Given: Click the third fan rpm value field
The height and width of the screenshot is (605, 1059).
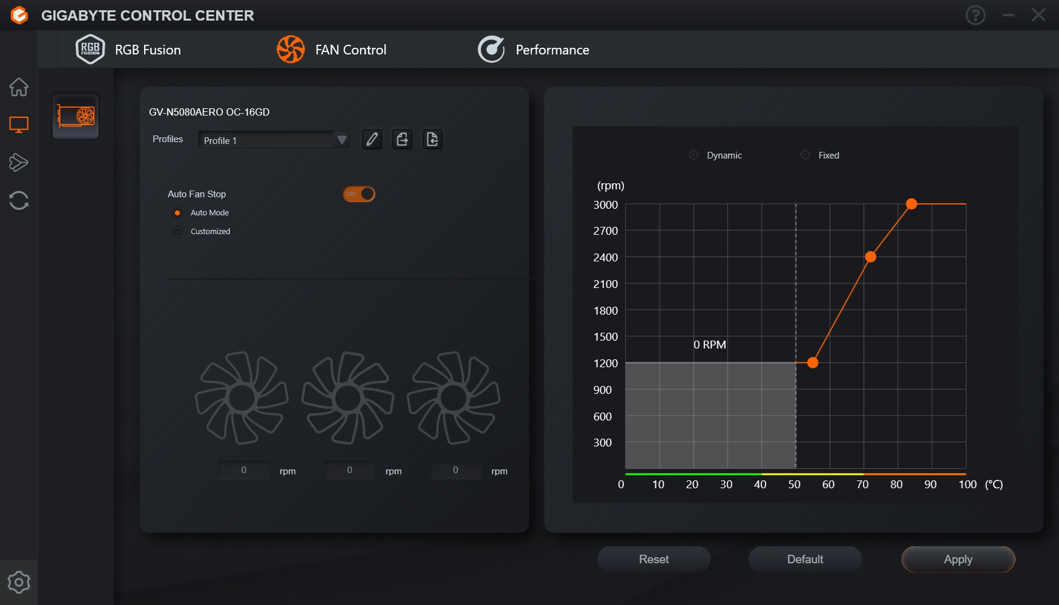Looking at the screenshot, I should click(x=456, y=470).
